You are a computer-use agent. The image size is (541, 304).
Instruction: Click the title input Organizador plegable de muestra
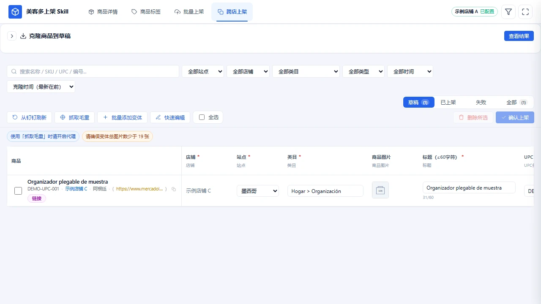469,187
